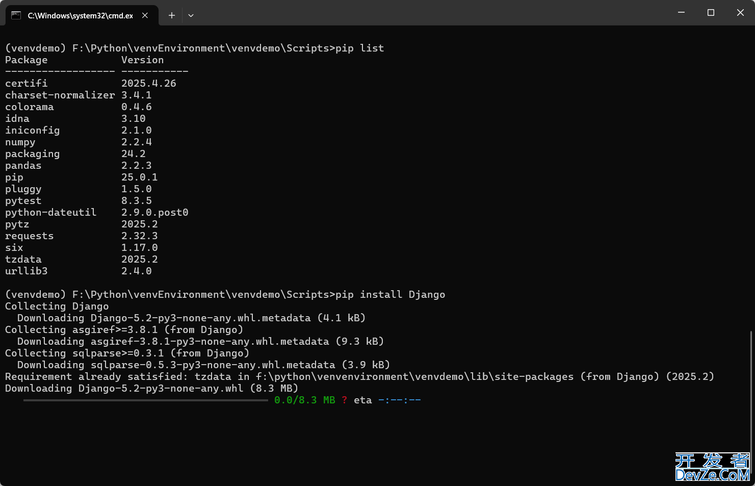Close the terminal window
This screenshot has width=755, height=486.
(x=740, y=12)
